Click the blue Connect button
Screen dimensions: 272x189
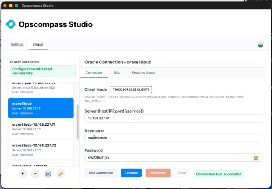point(131,173)
